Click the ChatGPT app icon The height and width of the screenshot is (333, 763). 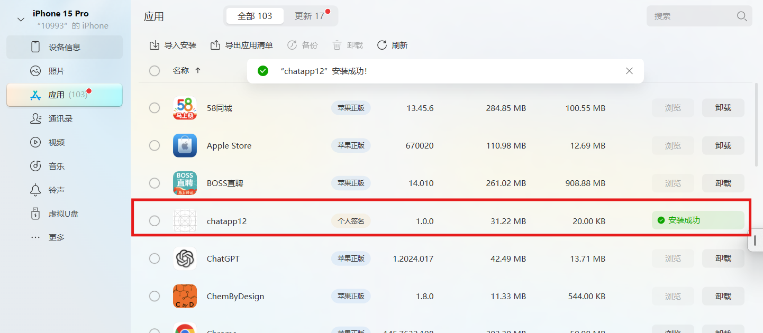point(185,258)
